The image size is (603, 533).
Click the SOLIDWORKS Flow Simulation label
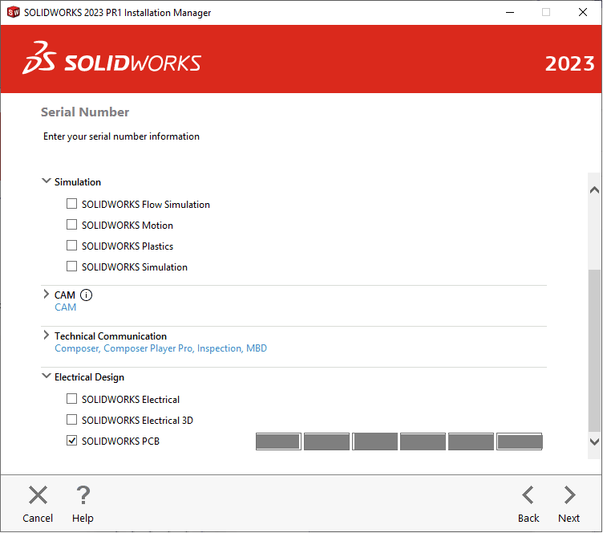point(146,205)
